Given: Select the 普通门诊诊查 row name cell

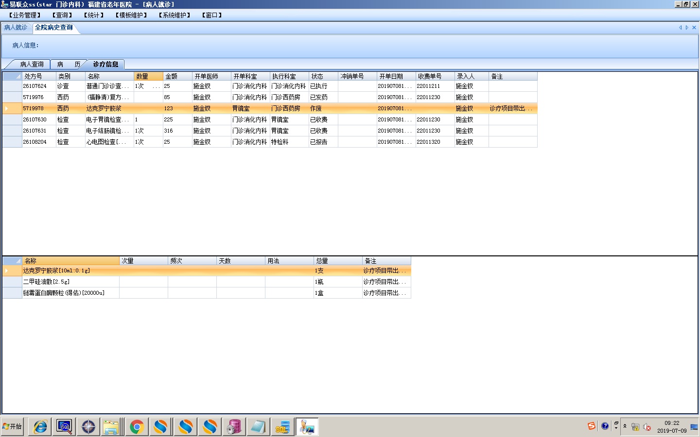Looking at the screenshot, I should pyautogui.click(x=109, y=86).
